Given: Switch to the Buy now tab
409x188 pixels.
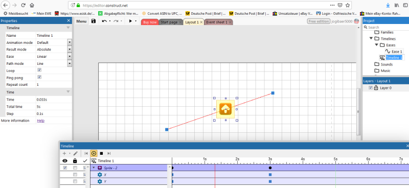Looking at the screenshot, I should tap(150, 22).
